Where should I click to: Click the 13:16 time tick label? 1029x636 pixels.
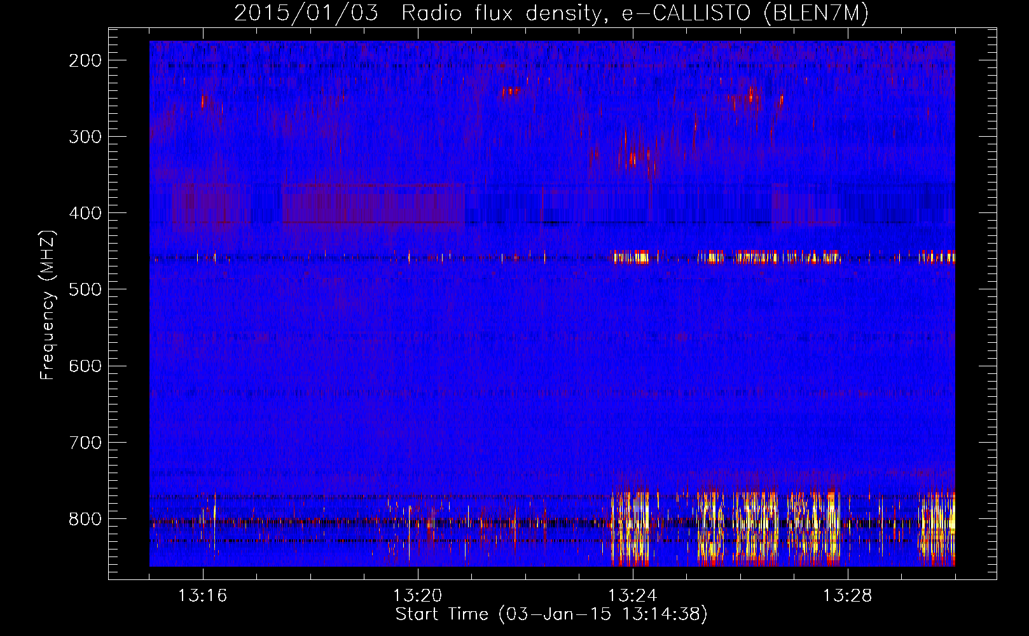pyautogui.click(x=203, y=595)
